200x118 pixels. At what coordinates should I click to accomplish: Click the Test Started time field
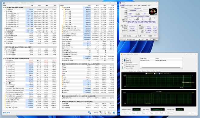click(158, 109)
